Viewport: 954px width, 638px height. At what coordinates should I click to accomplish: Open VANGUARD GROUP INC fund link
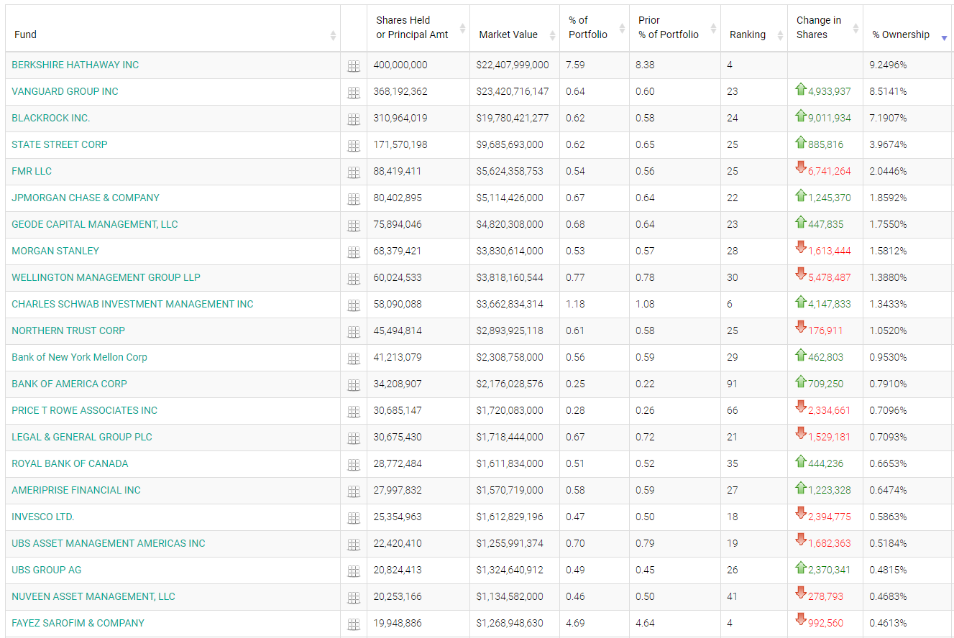click(65, 91)
